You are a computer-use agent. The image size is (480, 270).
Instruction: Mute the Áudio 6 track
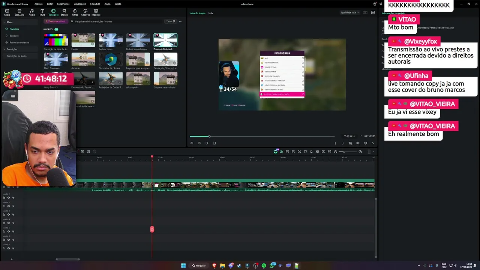coord(9,240)
